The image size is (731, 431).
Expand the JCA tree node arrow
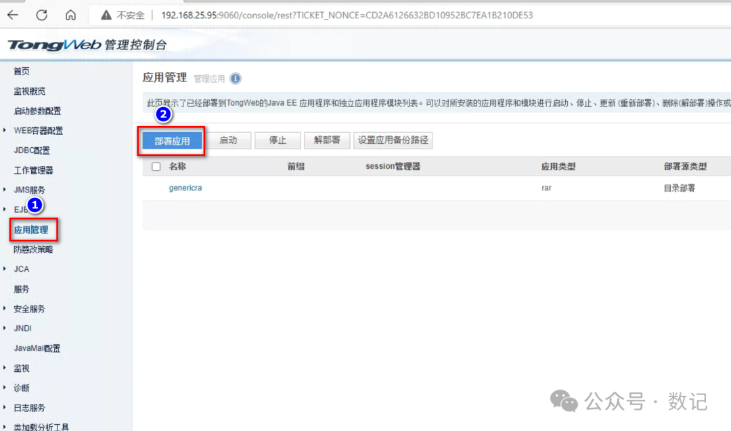[5, 268]
